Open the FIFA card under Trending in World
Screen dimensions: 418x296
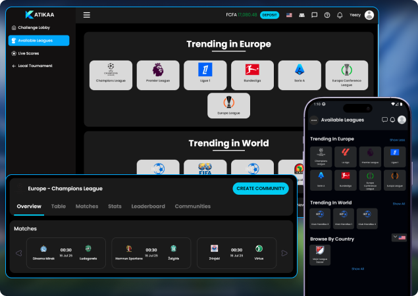coord(205,167)
